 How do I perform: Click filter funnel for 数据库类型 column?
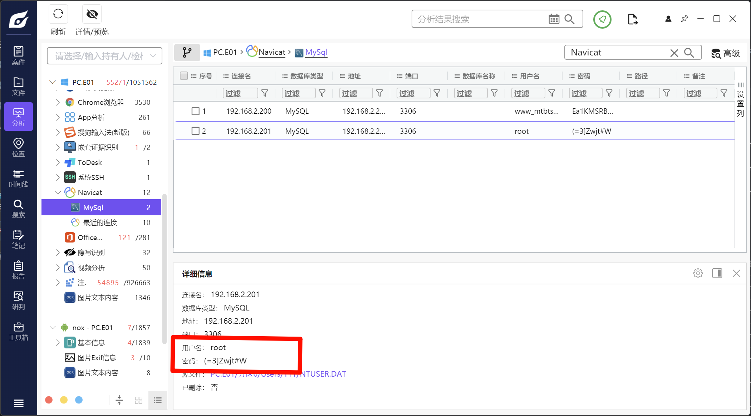point(322,93)
